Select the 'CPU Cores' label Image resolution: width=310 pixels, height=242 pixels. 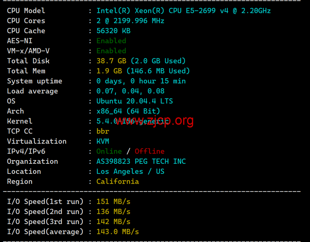click(x=26, y=21)
